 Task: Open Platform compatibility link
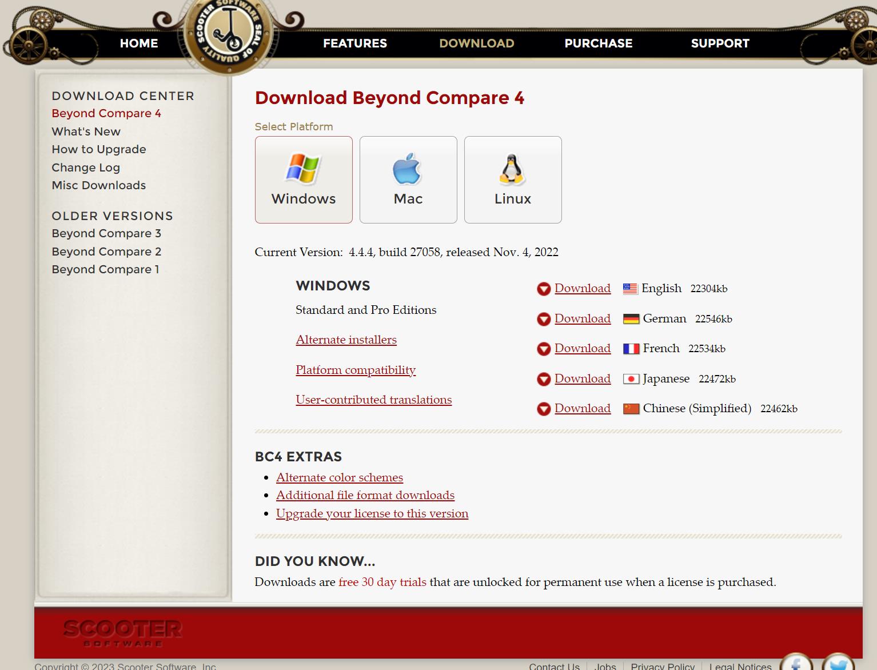pyautogui.click(x=355, y=370)
